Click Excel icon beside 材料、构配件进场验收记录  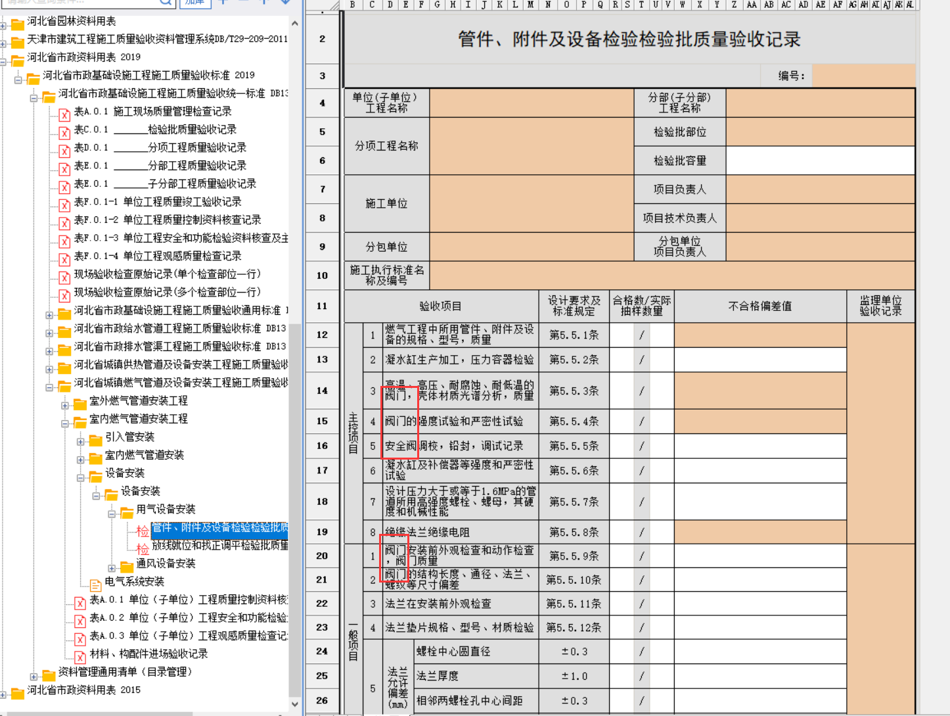click(x=80, y=656)
